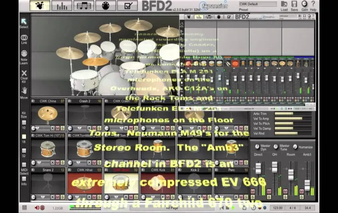This screenshot has height=213, width=338.
Task: Clear the CWK Tom Hi slot with X
Action: coord(52,163)
